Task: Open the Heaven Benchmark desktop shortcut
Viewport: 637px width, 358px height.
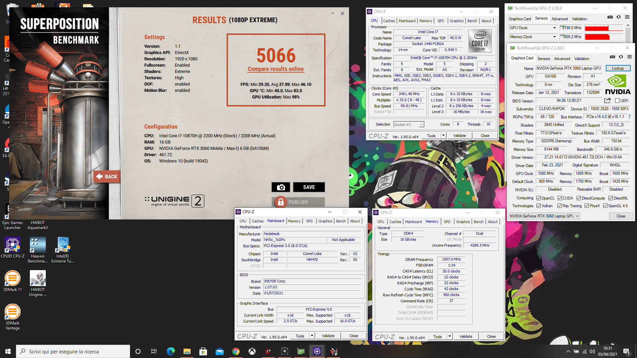Action: (37, 250)
